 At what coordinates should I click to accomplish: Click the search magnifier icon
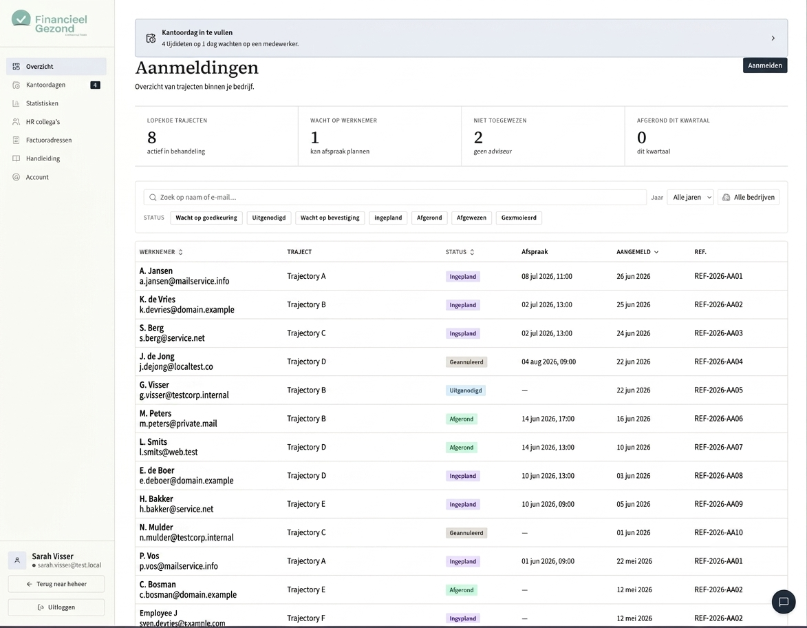pos(153,198)
